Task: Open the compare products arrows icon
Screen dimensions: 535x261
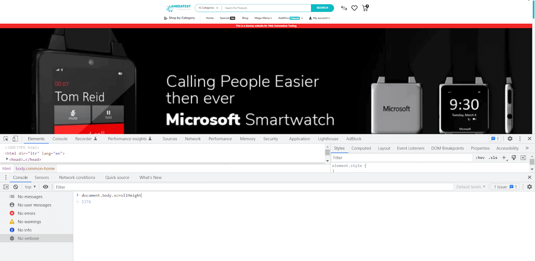Action: coord(344,8)
